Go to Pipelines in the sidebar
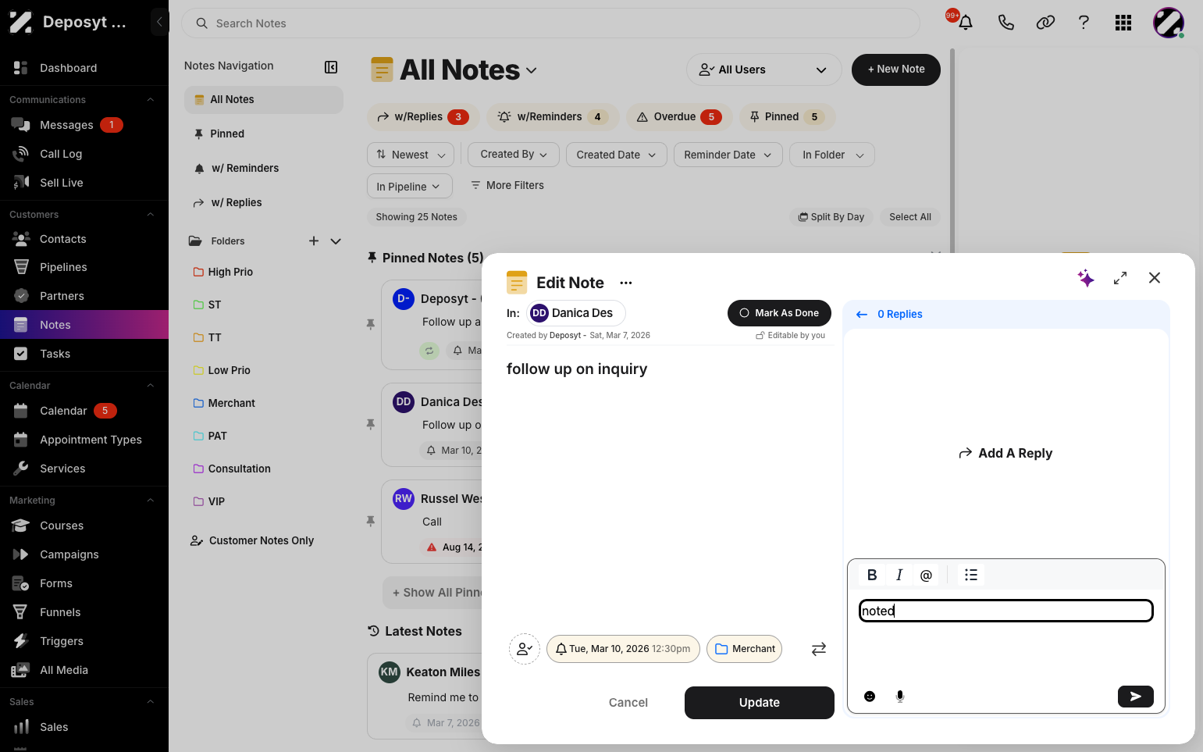The width and height of the screenshot is (1203, 752). coord(63,267)
